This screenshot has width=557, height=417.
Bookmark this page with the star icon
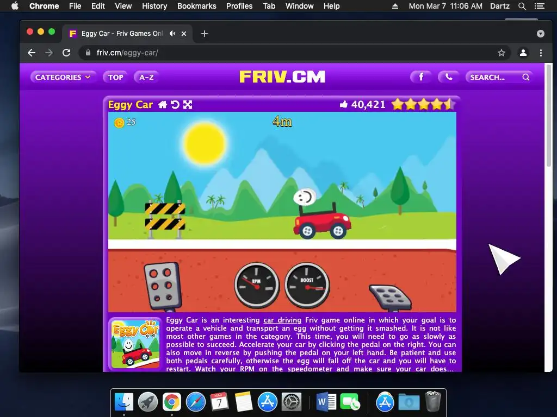point(501,53)
